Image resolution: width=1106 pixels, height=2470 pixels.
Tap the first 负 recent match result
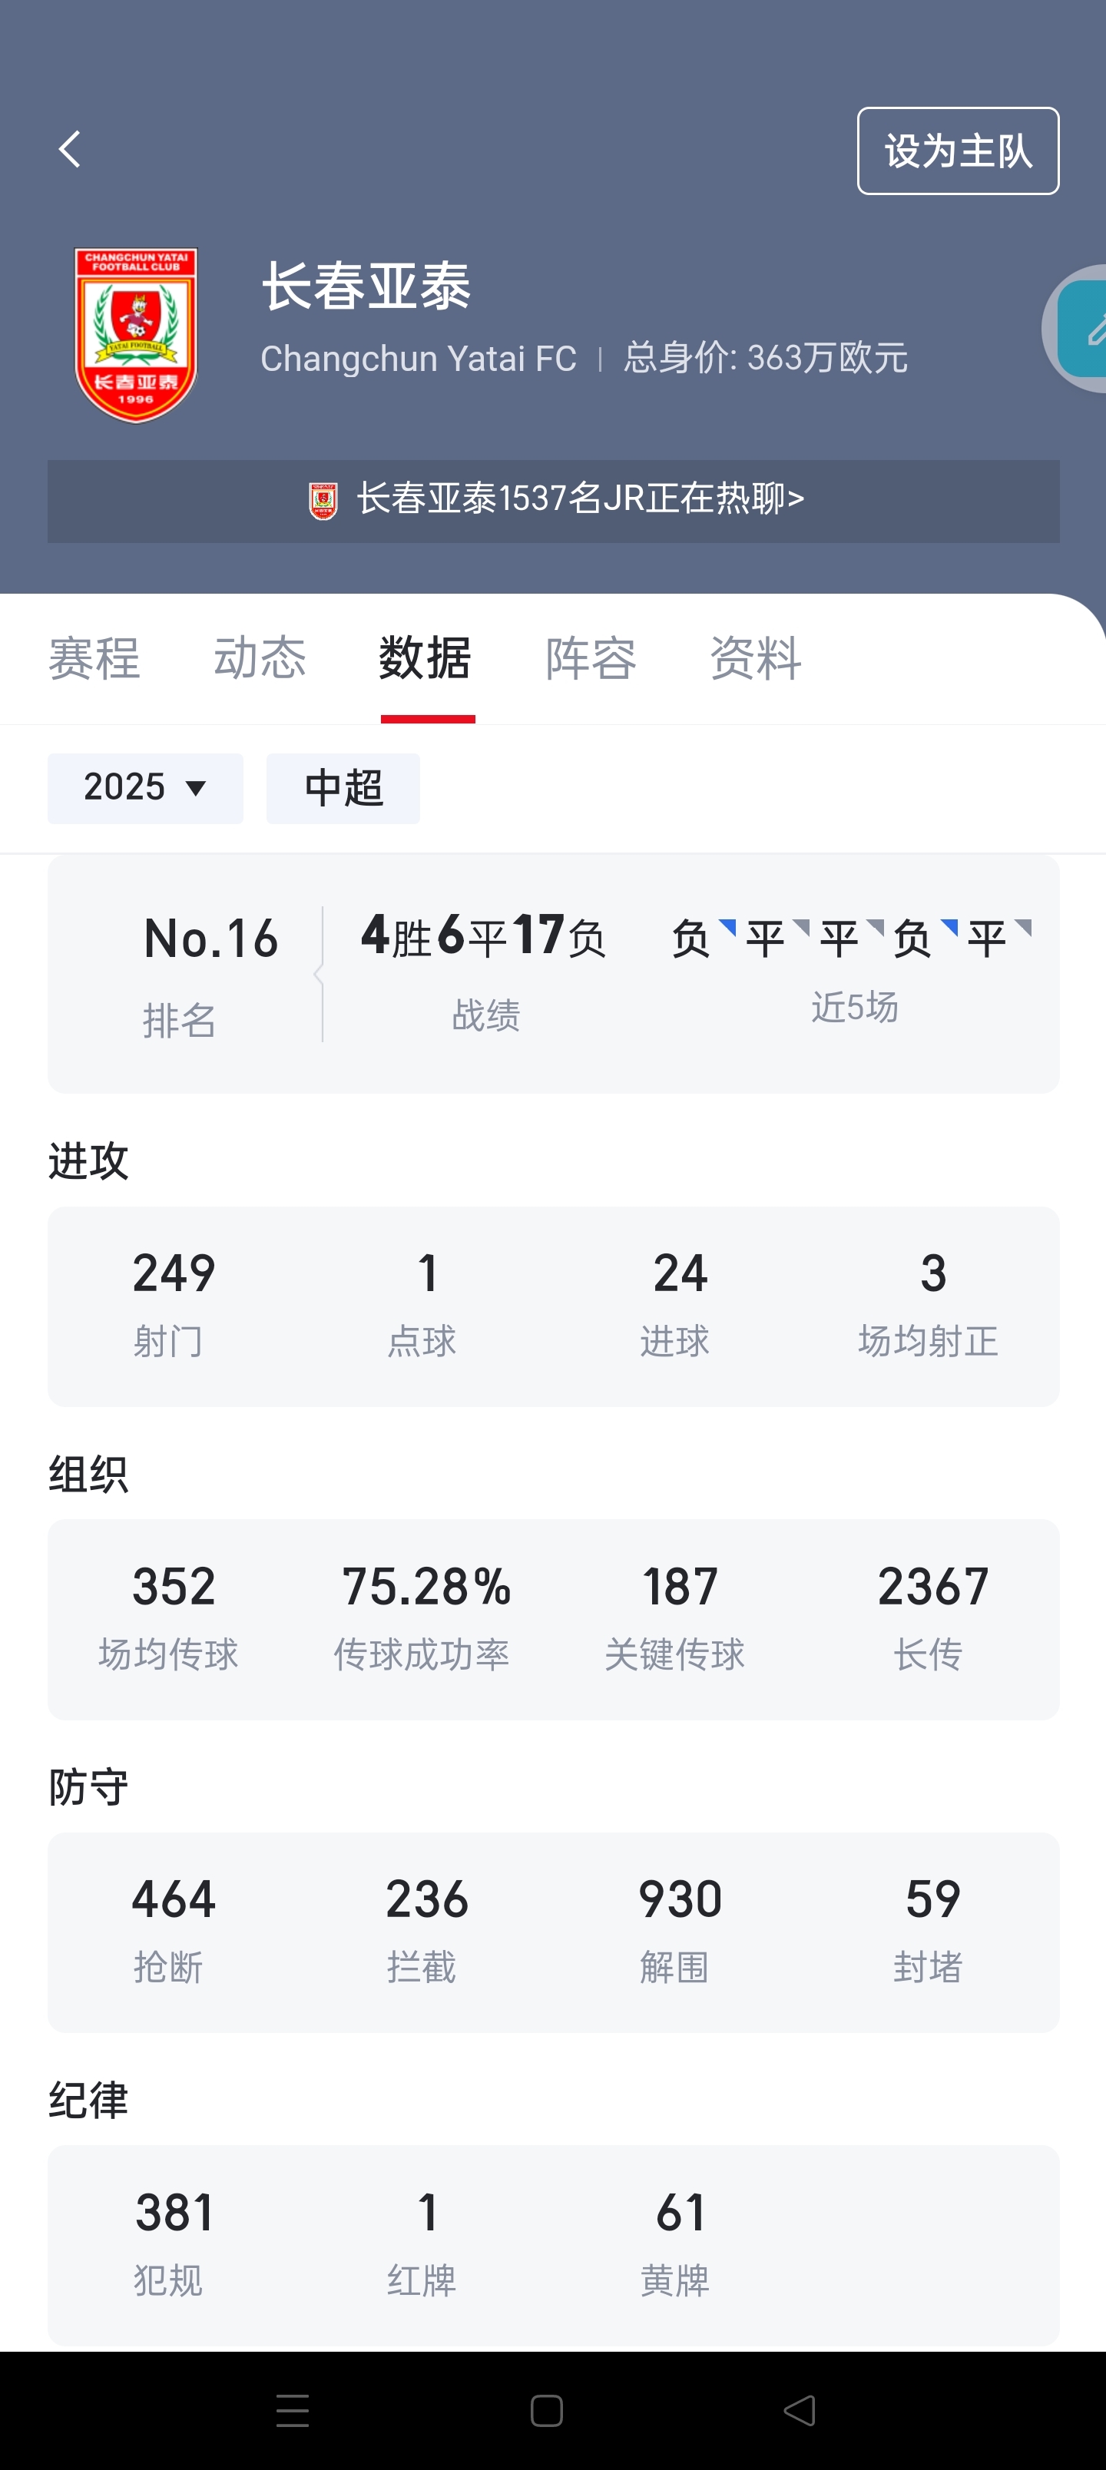[691, 939]
